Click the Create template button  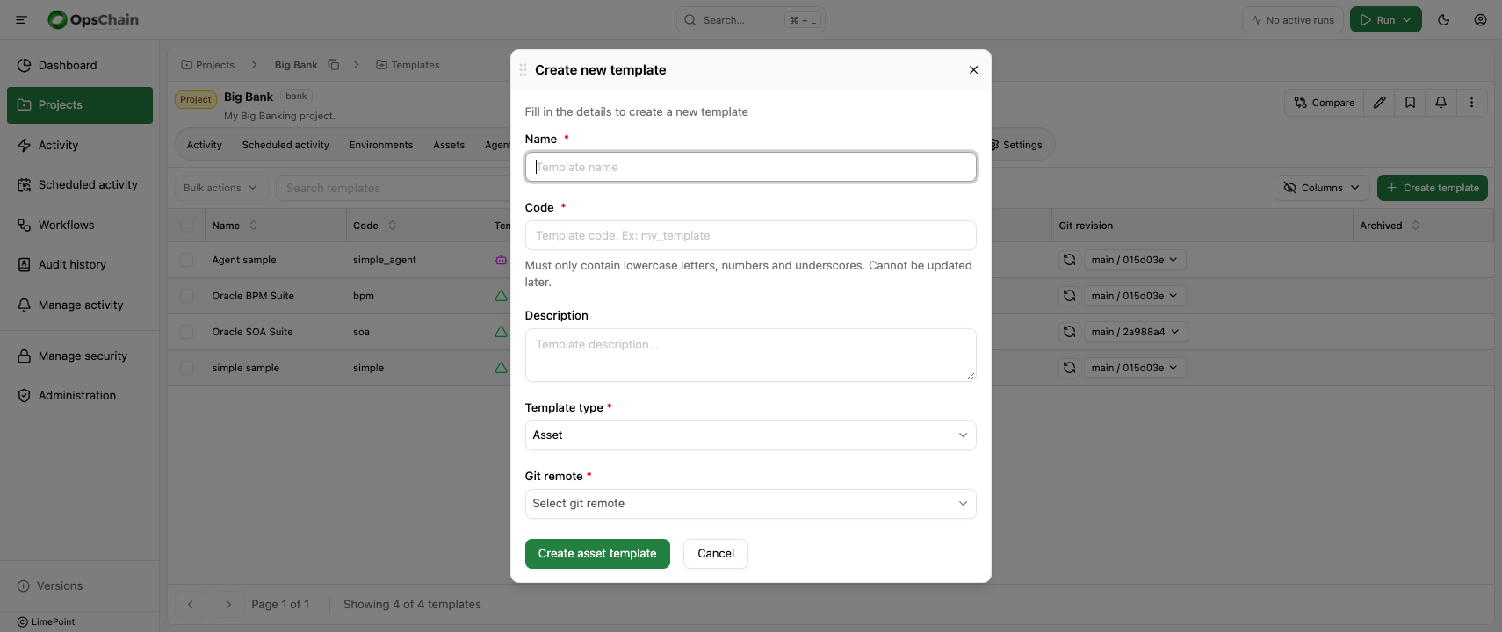click(1432, 188)
